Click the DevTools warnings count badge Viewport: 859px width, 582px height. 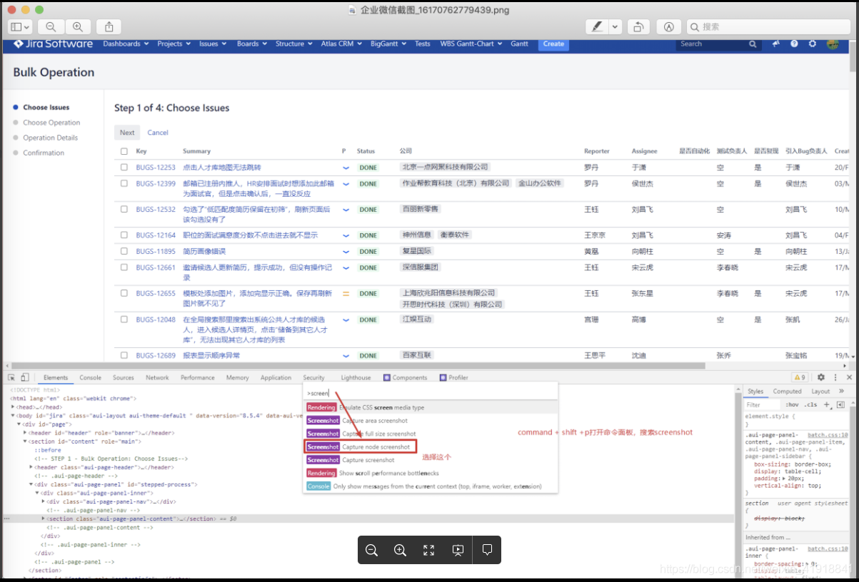[x=800, y=377]
